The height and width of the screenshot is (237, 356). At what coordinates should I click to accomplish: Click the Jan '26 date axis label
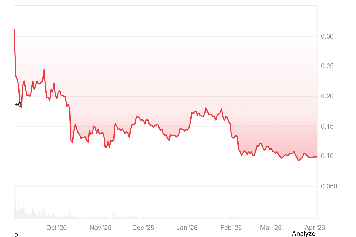point(187,228)
